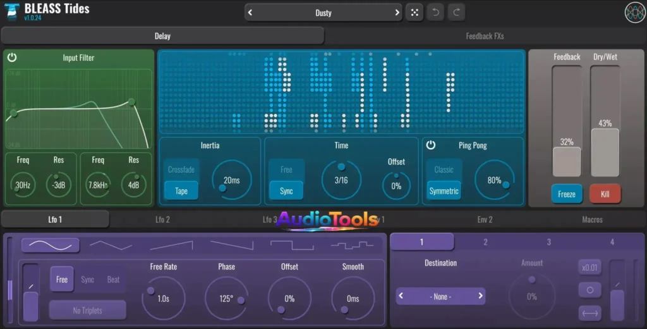Redo the last change
Image resolution: width=647 pixels, height=329 pixels.
pos(456,13)
